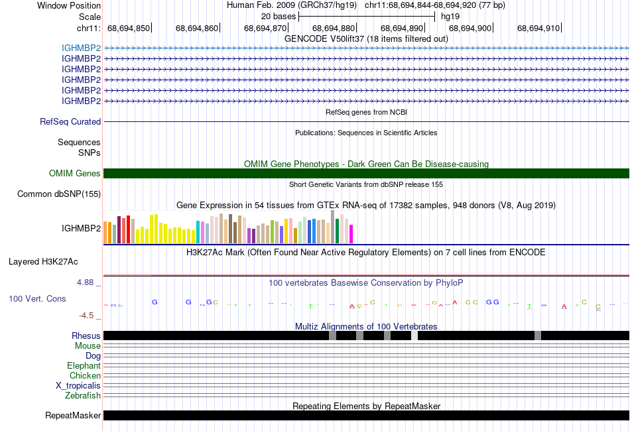
Task: Select the Mouse alignment label
Action: pos(88,346)
